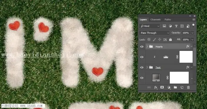
Task: Lock layer position
Action: [x=159, y=39]
